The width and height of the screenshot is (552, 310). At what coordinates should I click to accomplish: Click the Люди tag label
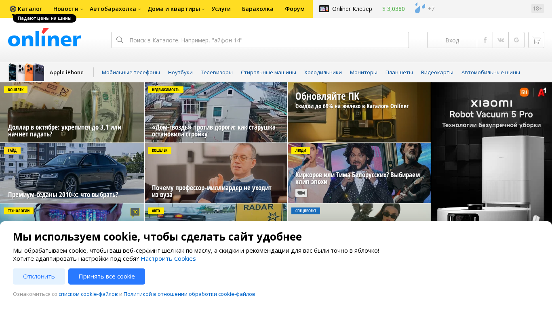tap(301, 150)
